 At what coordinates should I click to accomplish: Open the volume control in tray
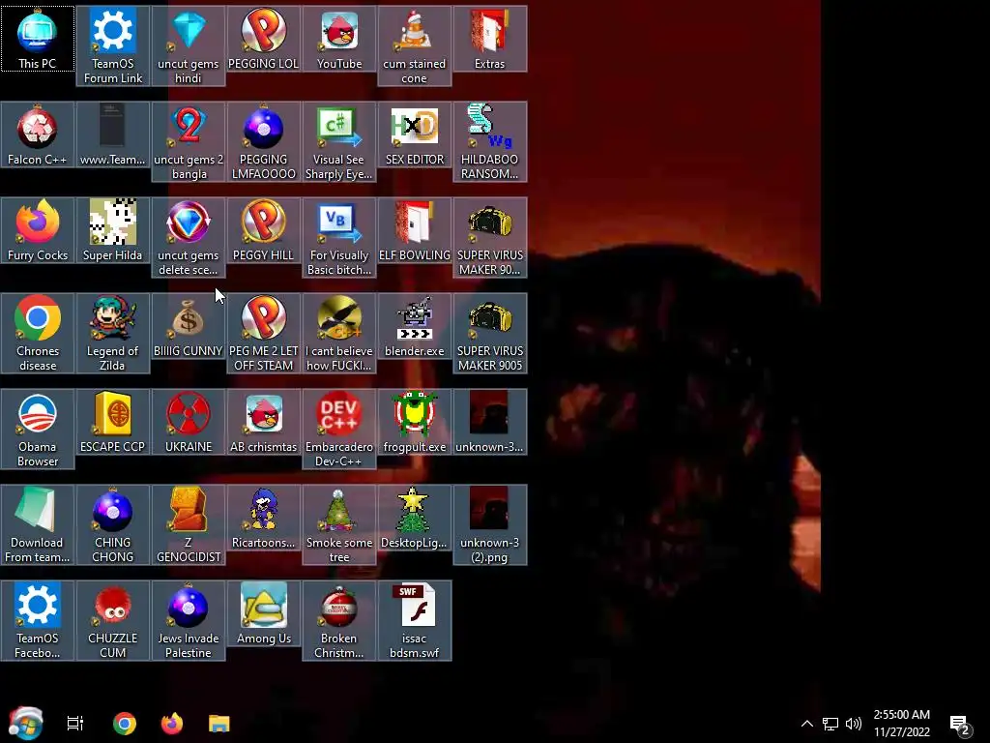click(x=854, y=724)
